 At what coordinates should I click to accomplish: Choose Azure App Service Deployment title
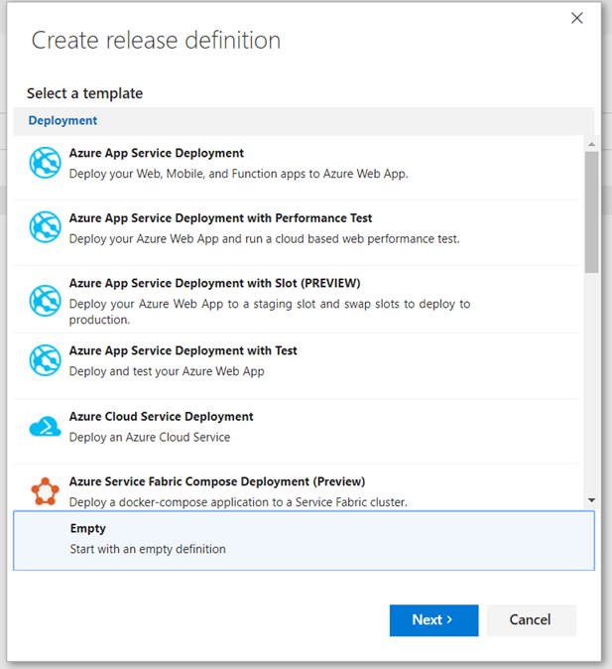pyautogui.click(x=157, y=154)
